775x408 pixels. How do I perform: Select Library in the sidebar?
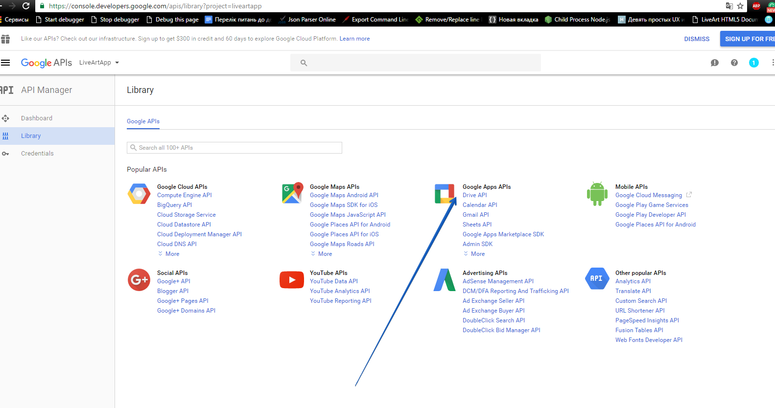57,136
